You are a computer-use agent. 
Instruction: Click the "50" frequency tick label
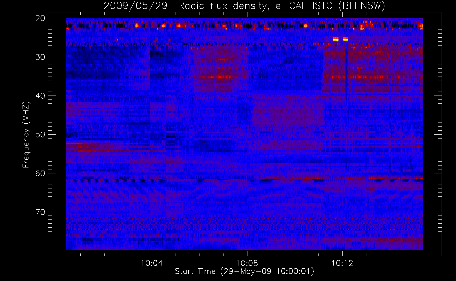pos(41,135)
